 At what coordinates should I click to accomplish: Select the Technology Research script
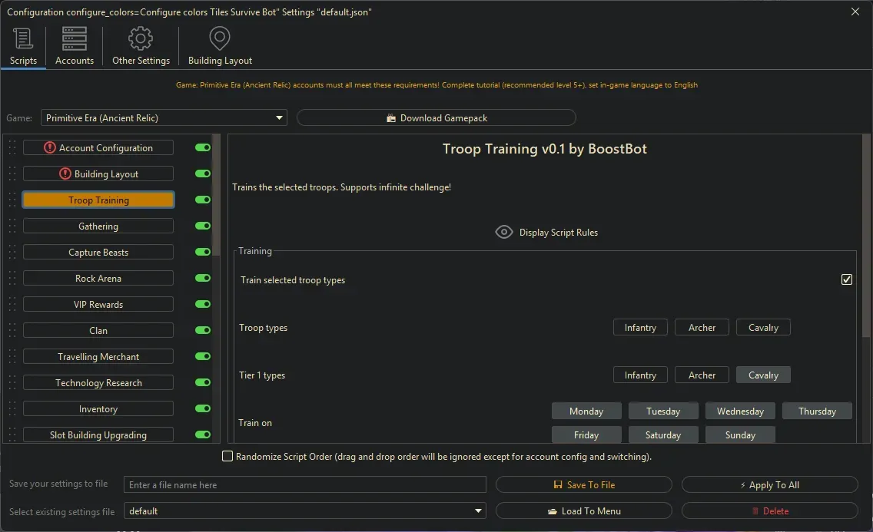98,383
